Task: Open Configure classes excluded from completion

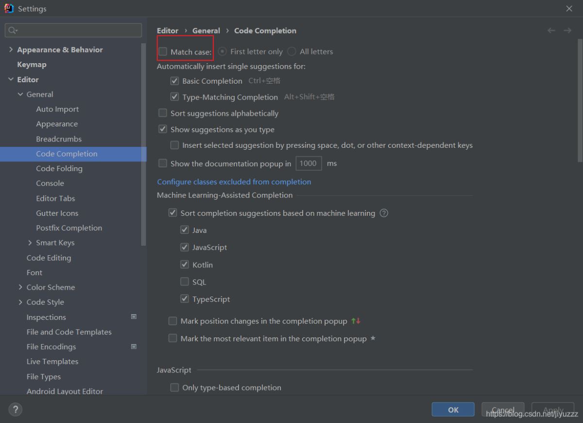Action: click(x=234, y=182)
